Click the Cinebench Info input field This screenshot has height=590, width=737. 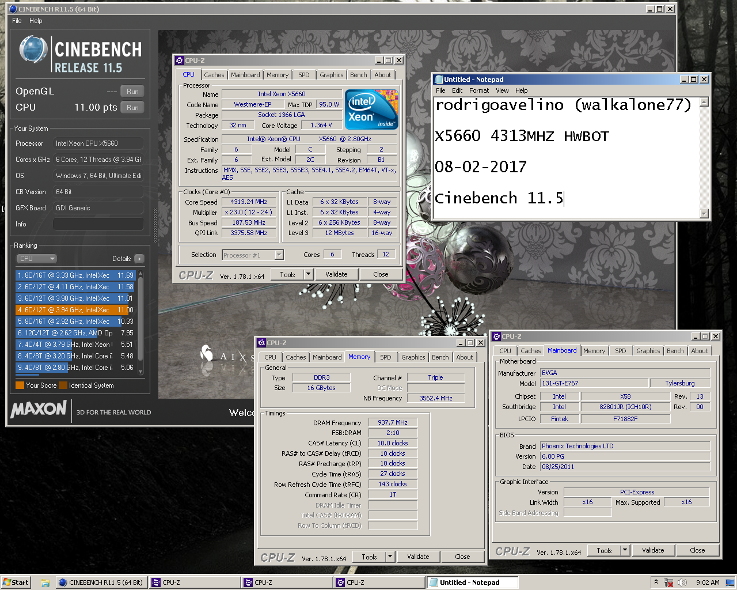click(x=98, y=224)
